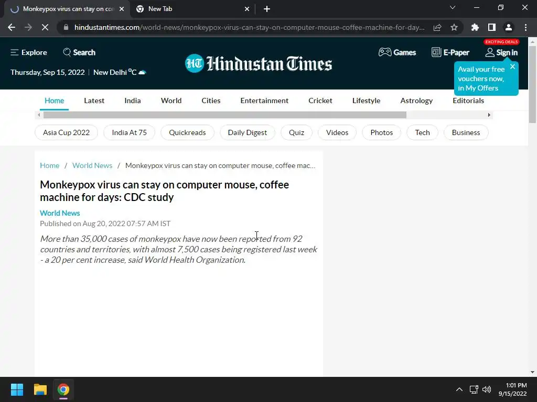Select the Editorials navigation tab

tap(468, 100)
